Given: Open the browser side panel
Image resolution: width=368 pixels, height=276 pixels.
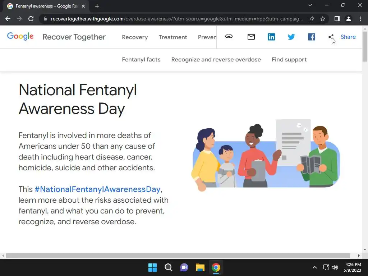Looking at the screenshot, I should pyautogui.click(x=337, y=19).
